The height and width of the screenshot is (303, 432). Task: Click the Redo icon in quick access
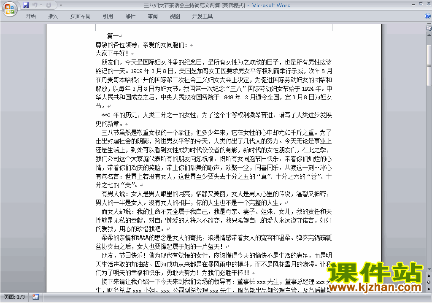click(49, 5)
